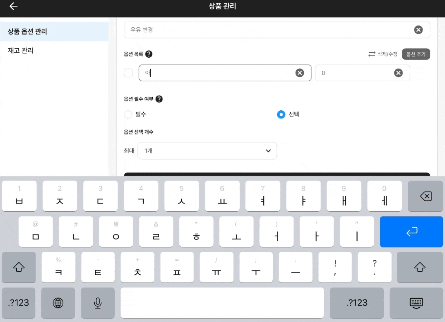The width and height of the screenshot is (445, 322).
Task: Clear the option price field showing 0
Action: (398, 73)
